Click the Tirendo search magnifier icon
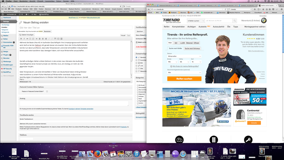Image resolution: width=284 pixels, height=160 pixels. [235, 21]
